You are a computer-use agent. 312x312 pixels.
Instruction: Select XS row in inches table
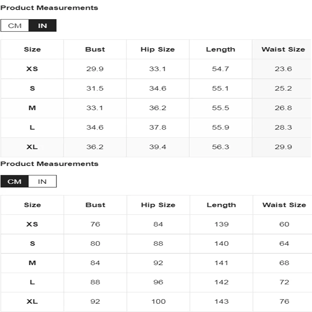click(156, 69)
